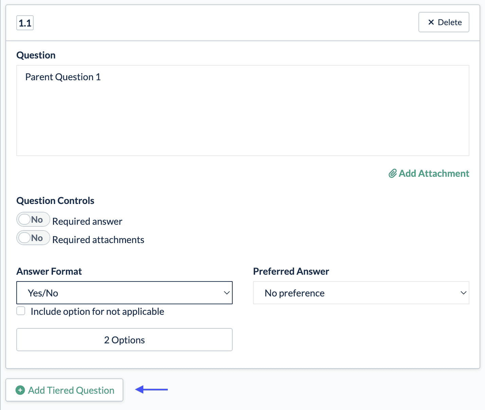Check Include option for not applicable
The height and width of the screenshot is (410, 485).
pos(21,311)
